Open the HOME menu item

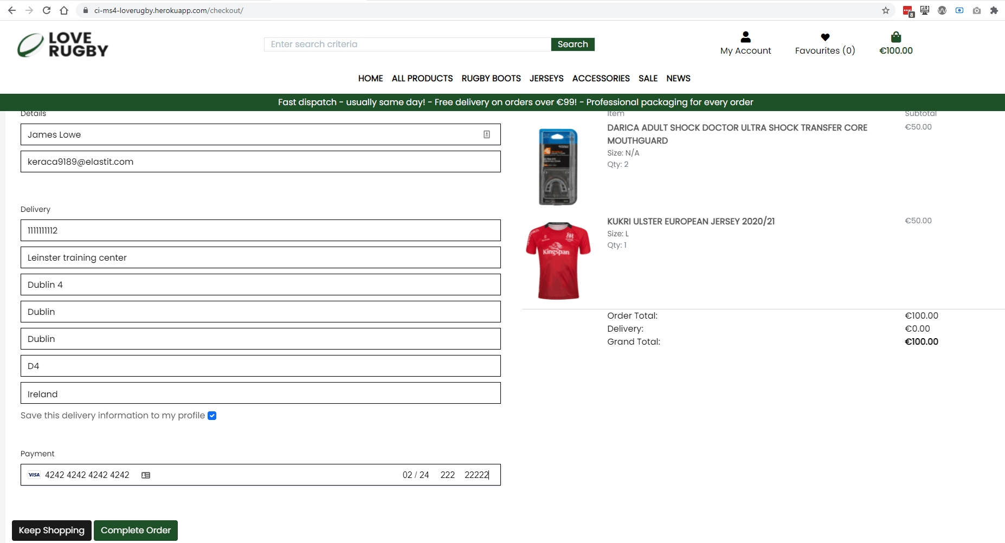point(371,79)
